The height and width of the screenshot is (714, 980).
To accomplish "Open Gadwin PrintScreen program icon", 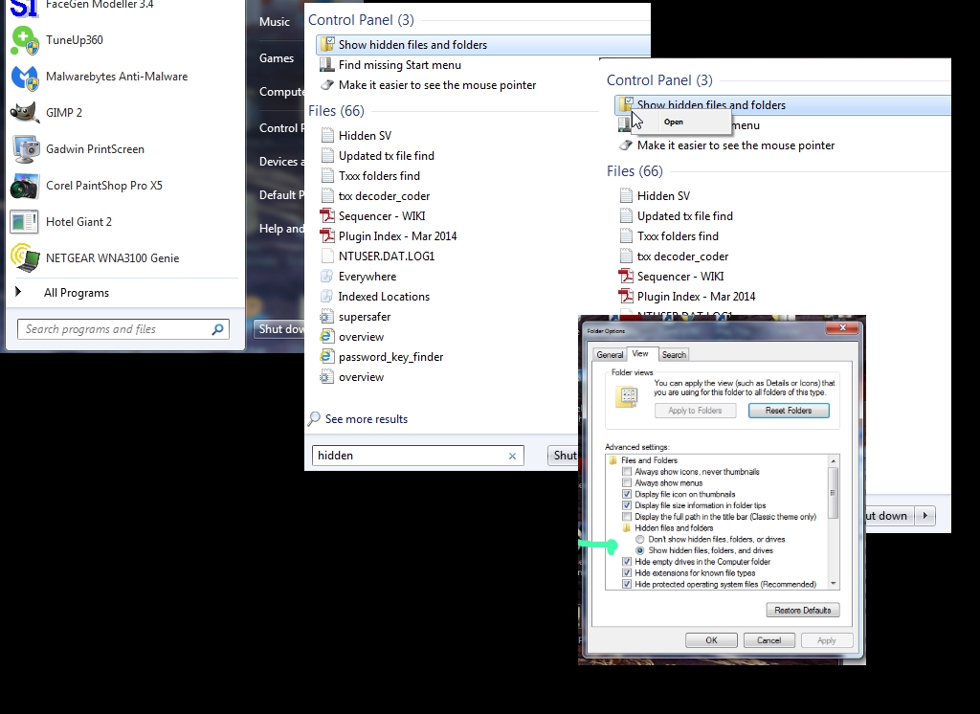I will click(26, 149).
